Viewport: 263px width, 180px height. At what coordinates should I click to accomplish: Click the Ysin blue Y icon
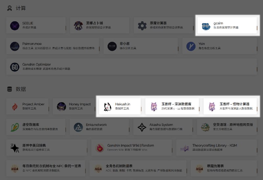(191, 46)
